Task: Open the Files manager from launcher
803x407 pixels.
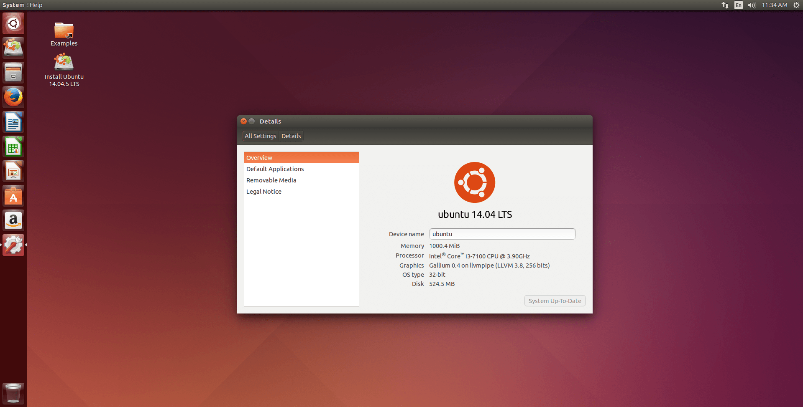Action: [13, 73]
